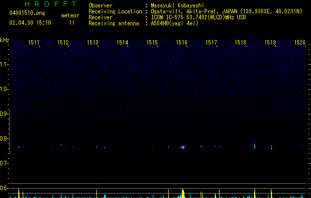
Task: Click the date stamp 02.04.30 15:10
Action: pos(30,23)
